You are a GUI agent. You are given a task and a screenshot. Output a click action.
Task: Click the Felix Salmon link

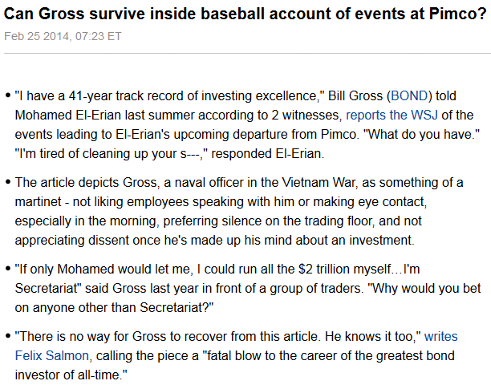52,356
